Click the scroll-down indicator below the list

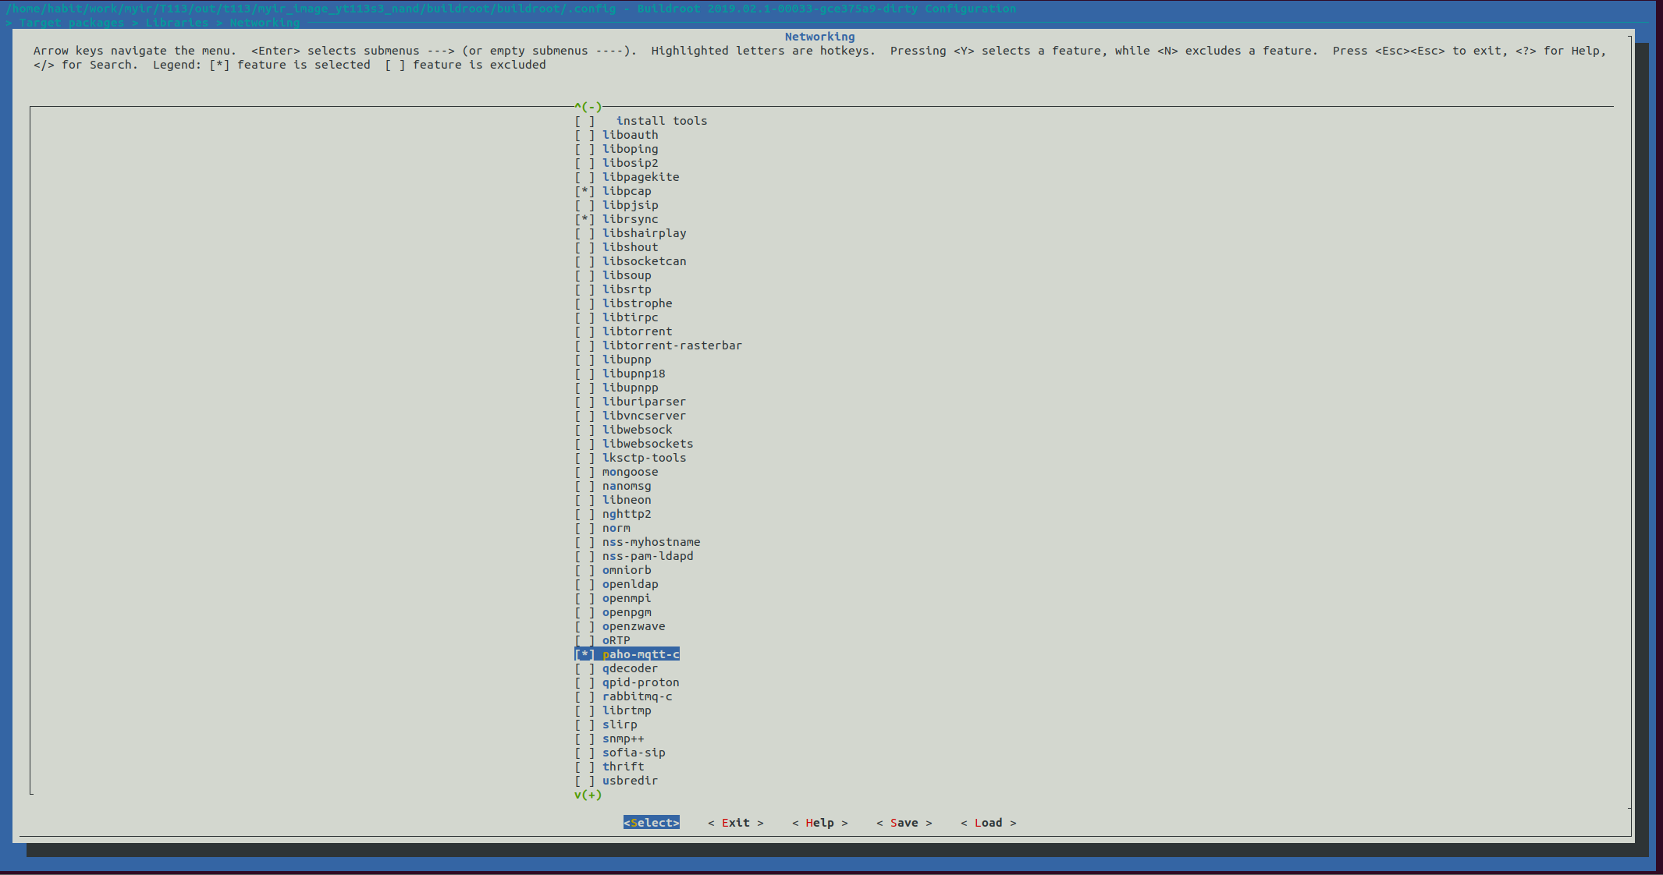(x=588, y=795)
